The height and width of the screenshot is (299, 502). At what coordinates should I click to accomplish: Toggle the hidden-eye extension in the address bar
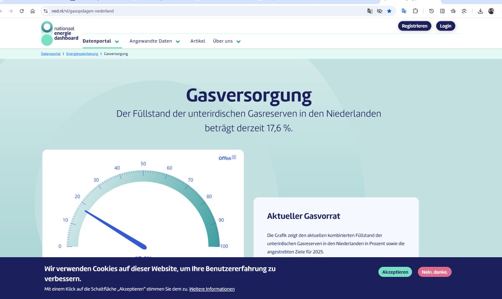379,11
